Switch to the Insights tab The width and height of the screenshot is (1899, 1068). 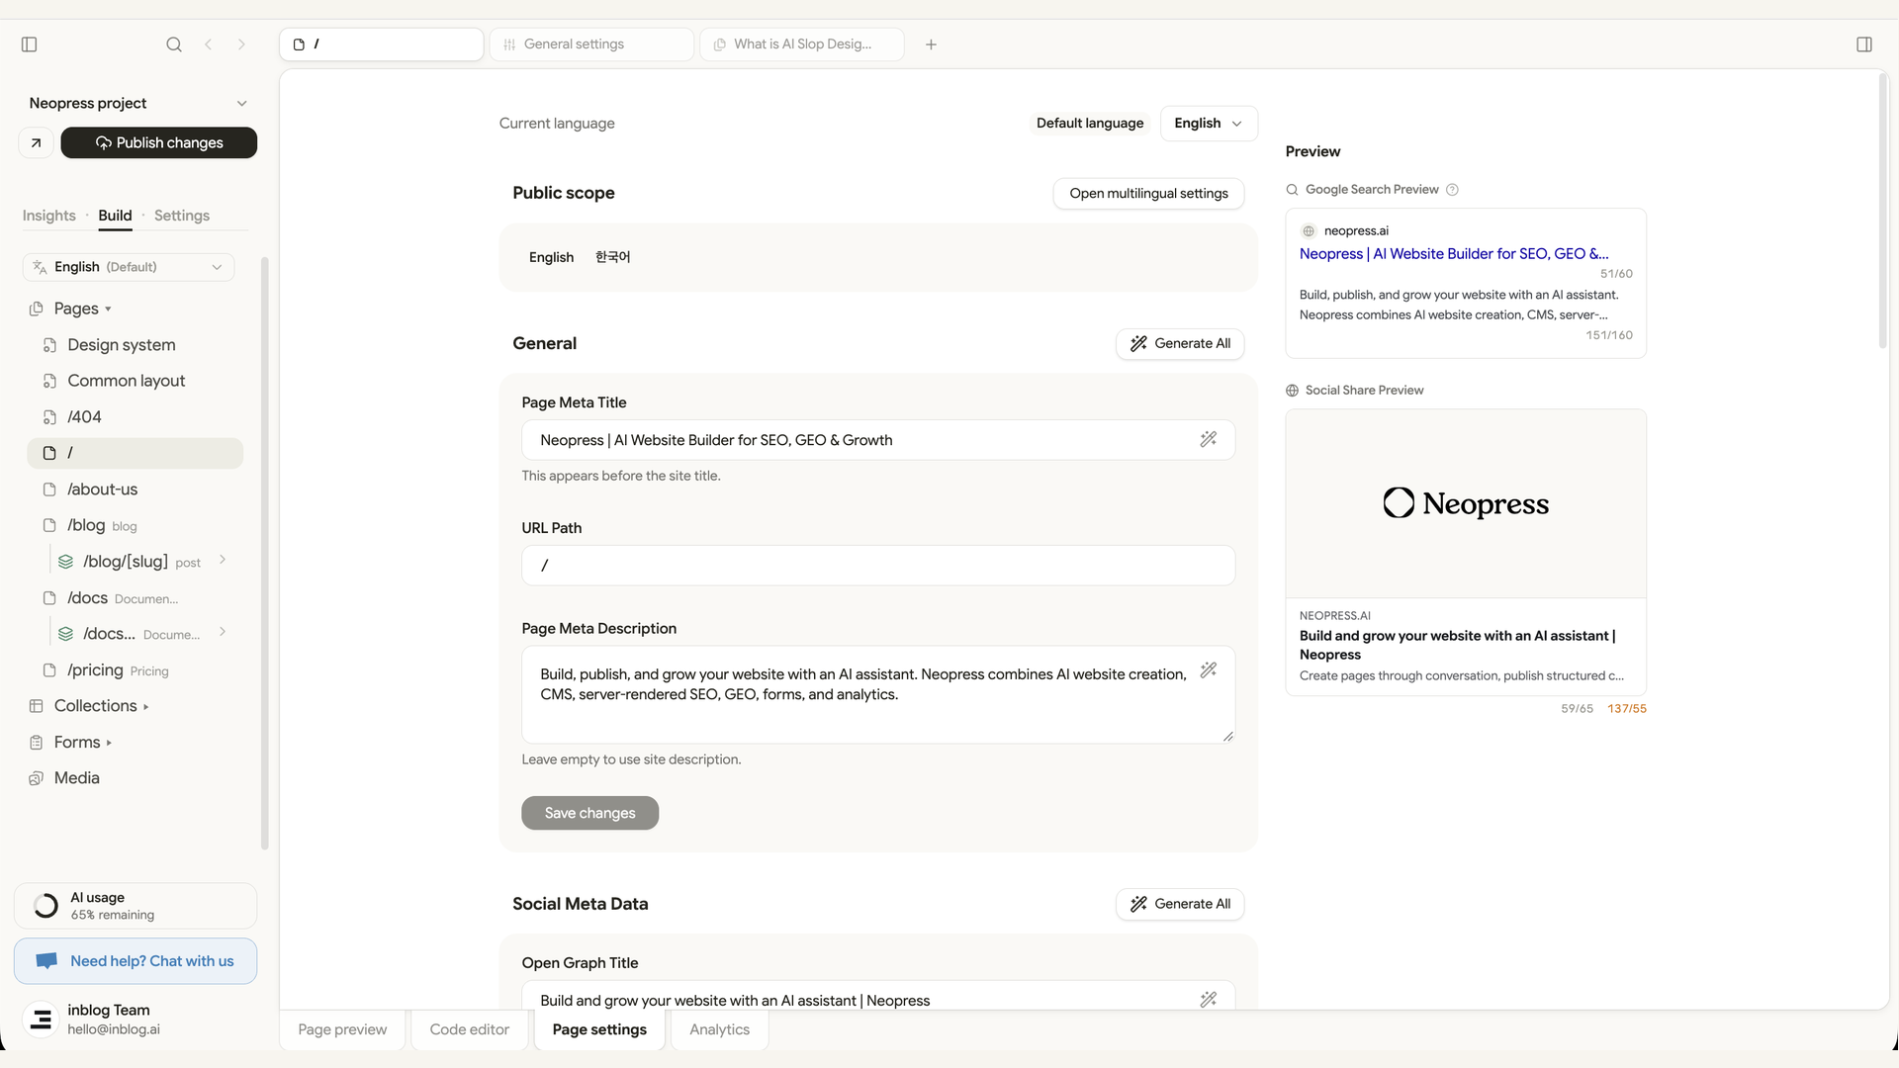coord(49,216)
